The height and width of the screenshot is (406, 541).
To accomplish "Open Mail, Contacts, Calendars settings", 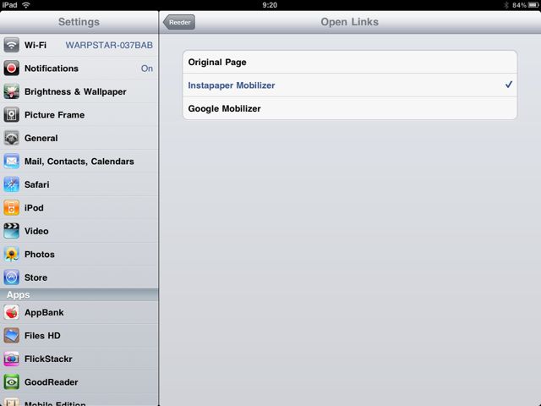I will [79, 162].
